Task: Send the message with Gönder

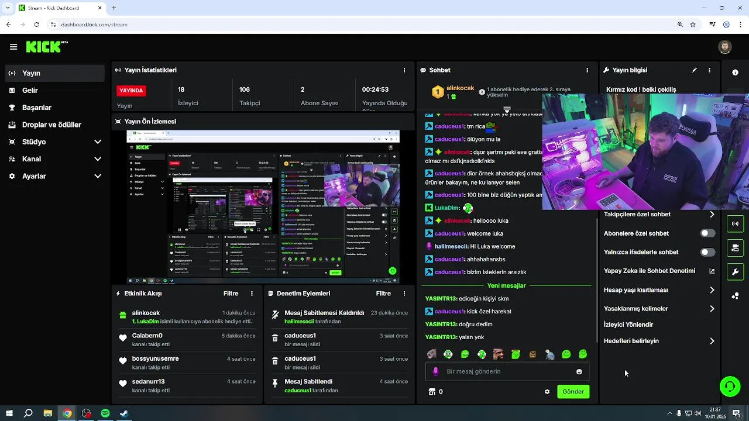Action: 573,392
